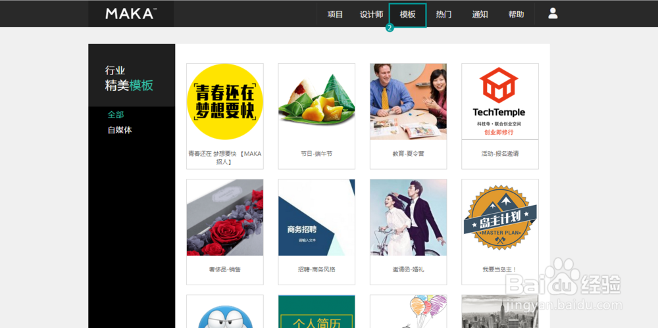Open the 青春还在 梦想要快 yellow template thumbnail
The width and height of the screenshot is (658, 328).
(225, 101)
